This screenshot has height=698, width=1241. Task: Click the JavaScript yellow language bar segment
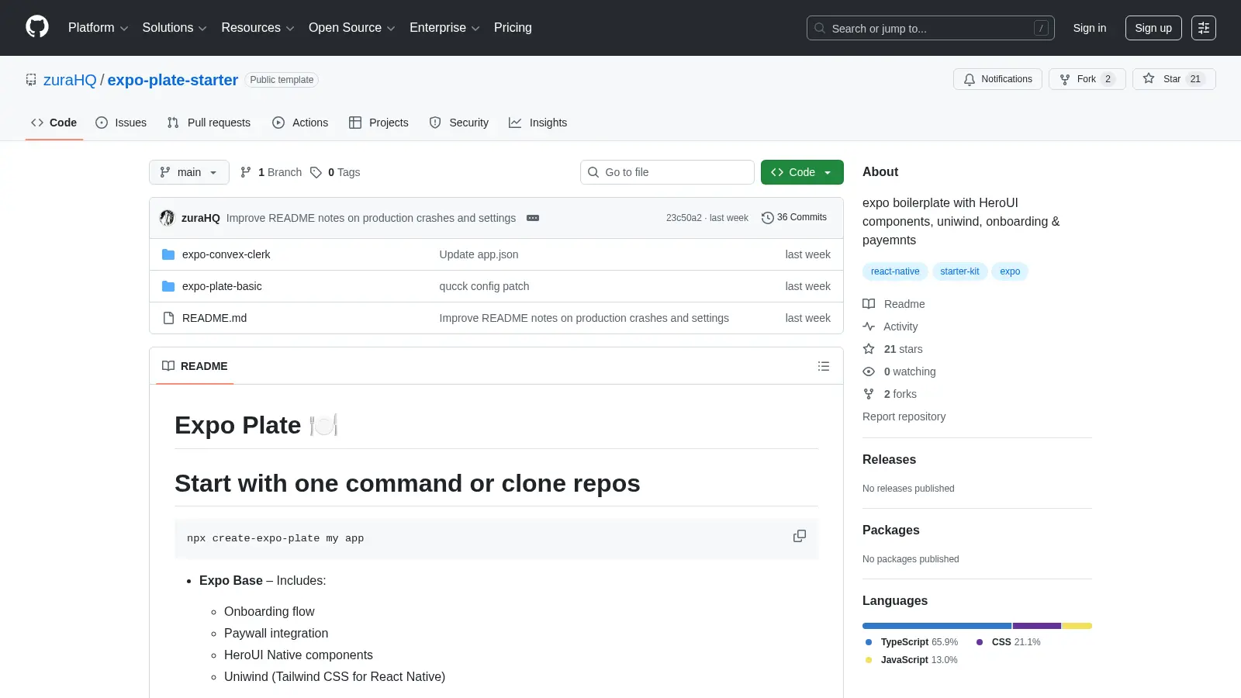(x=1077, y=626)
